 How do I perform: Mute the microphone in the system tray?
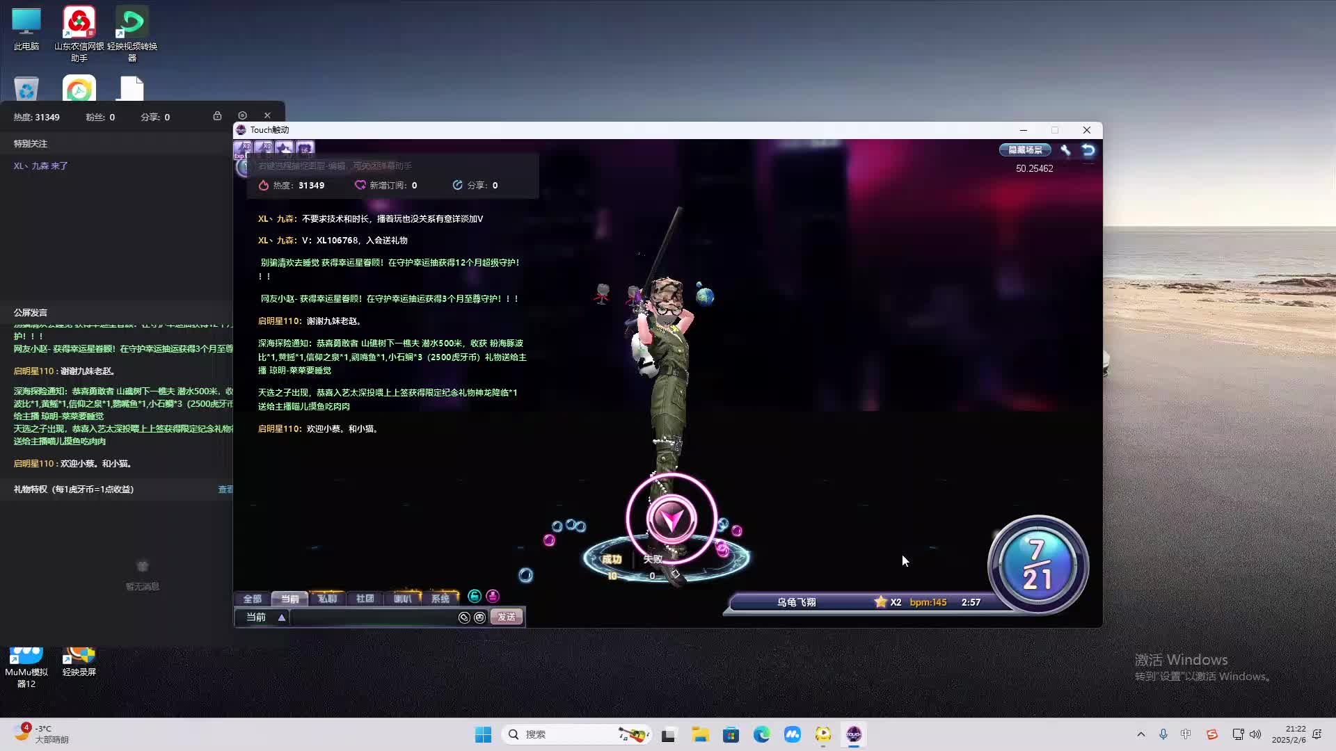point(1163,734)
